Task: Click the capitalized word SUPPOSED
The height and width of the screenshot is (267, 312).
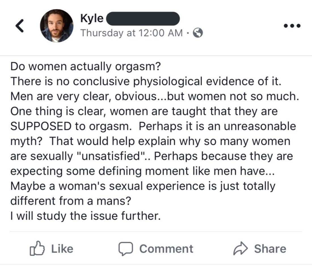Action: (x=41, y=126)
